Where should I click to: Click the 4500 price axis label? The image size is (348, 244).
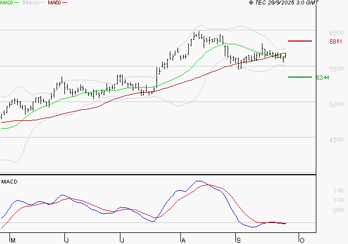pos(336,140)
